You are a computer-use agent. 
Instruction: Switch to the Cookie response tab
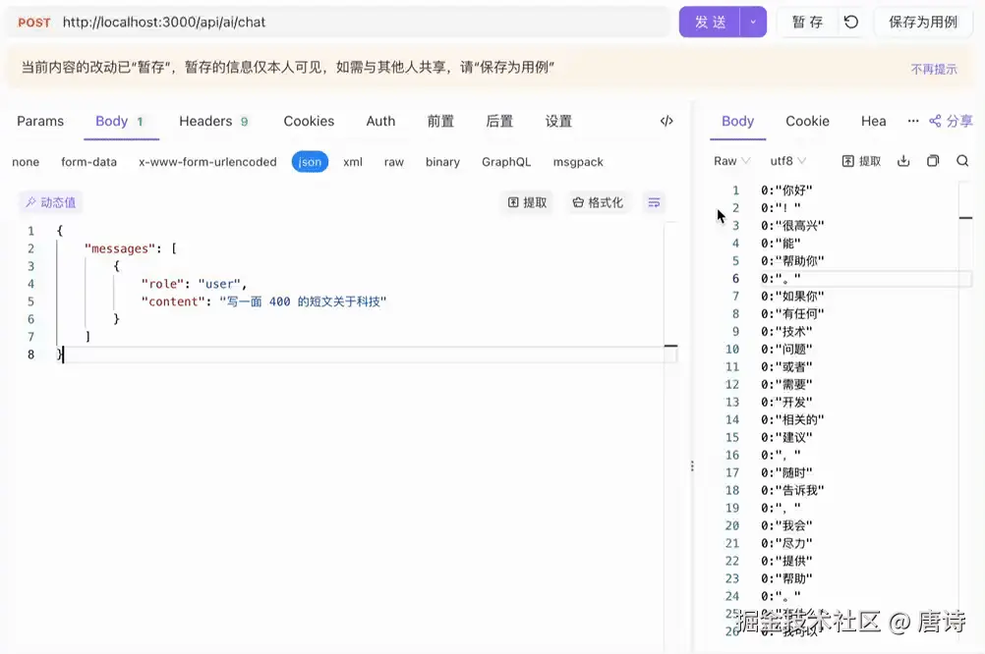point(806,121)
